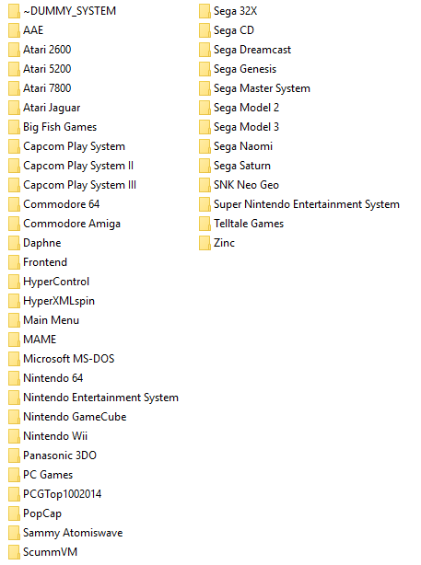
Task: Click the Nintendo GameCube folder name
Action: click(75, 417)
